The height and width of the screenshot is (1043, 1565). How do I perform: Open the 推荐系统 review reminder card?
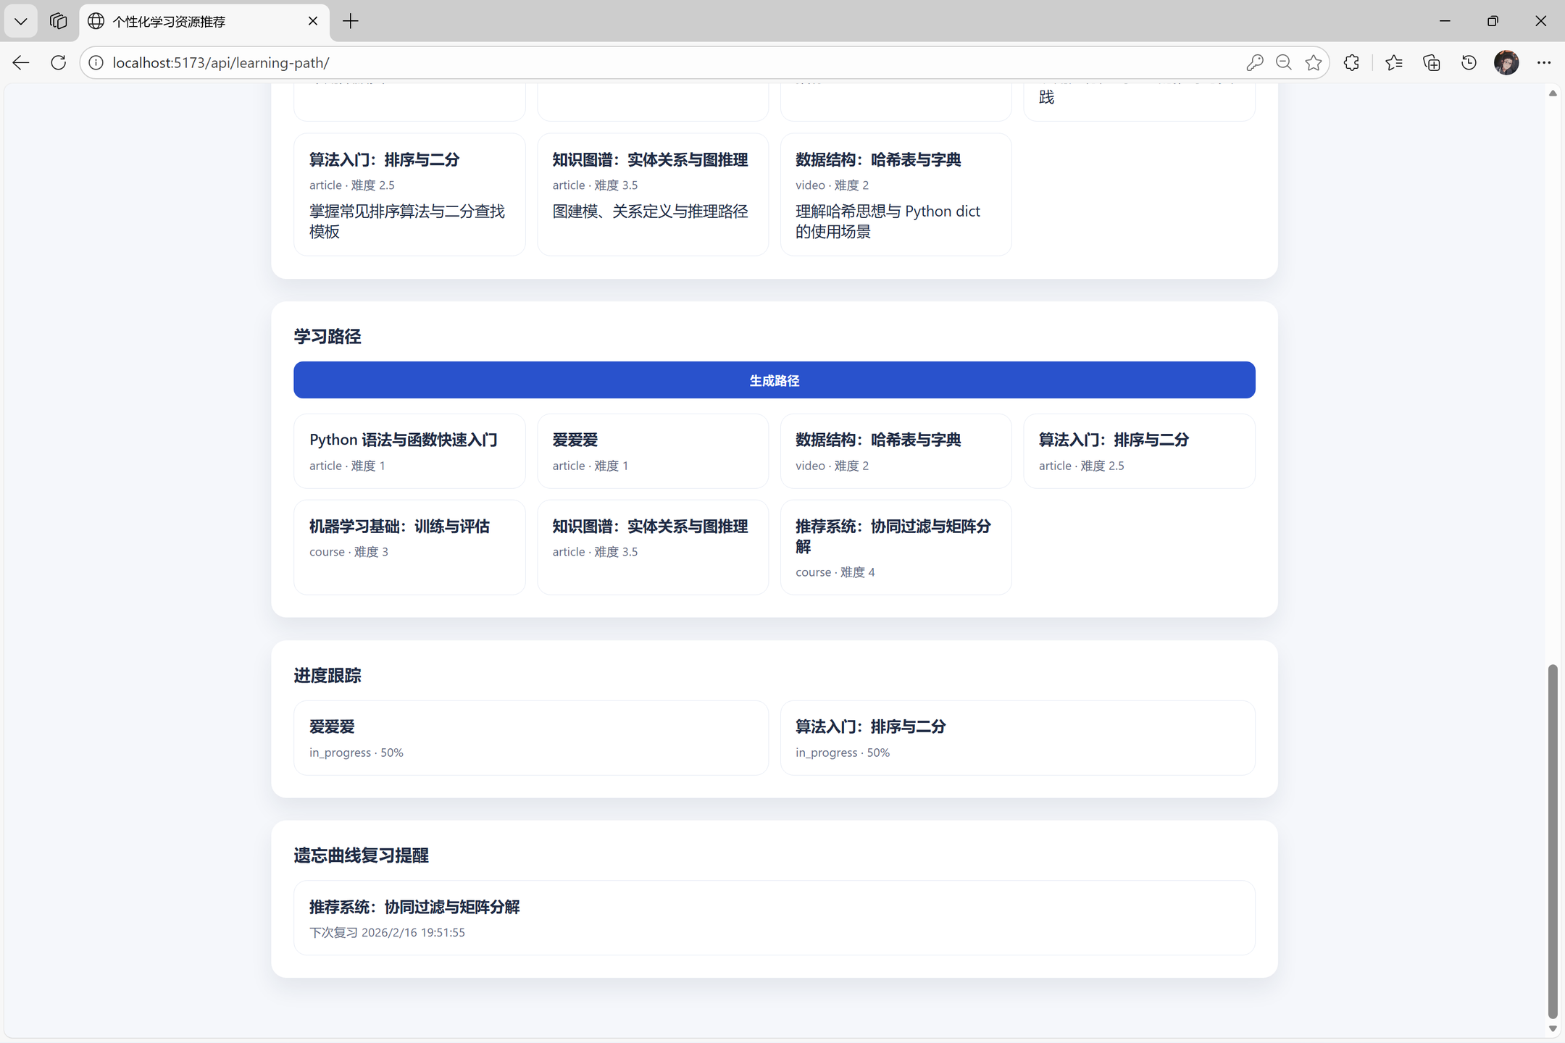pyautogui.click(x=774, y=918)
